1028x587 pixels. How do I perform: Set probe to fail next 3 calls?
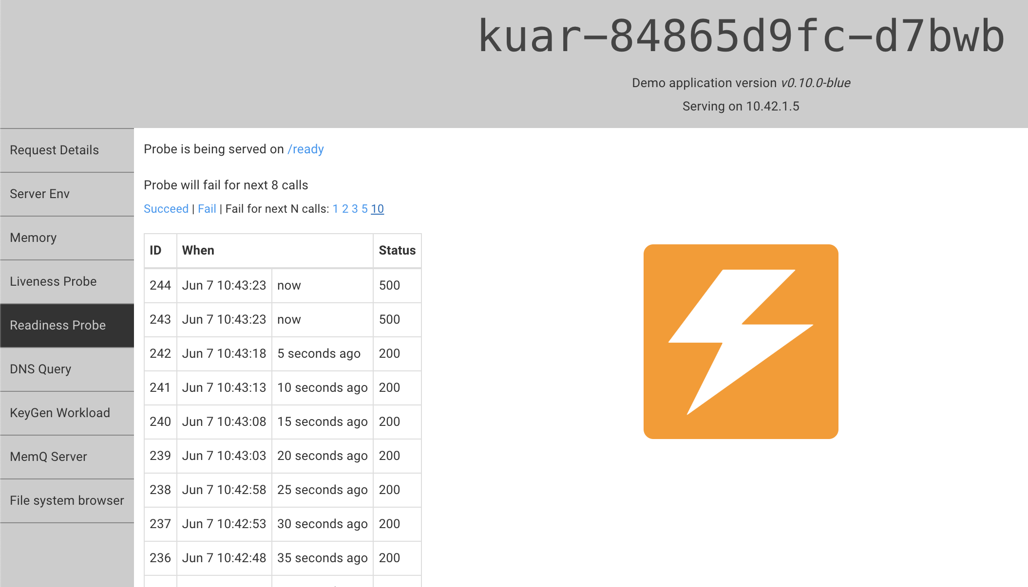[x=355, y=208]
